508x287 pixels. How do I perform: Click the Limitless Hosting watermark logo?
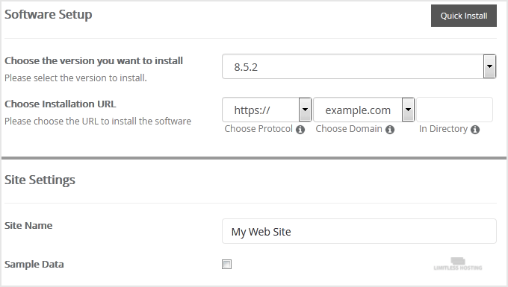pos(458,264)
